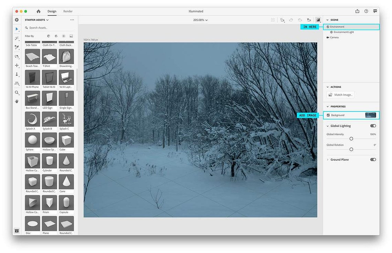The height and width of the screenshot is (253, 392).
Task: Collapse the Actions section chevron
Action: click(328, 87)
